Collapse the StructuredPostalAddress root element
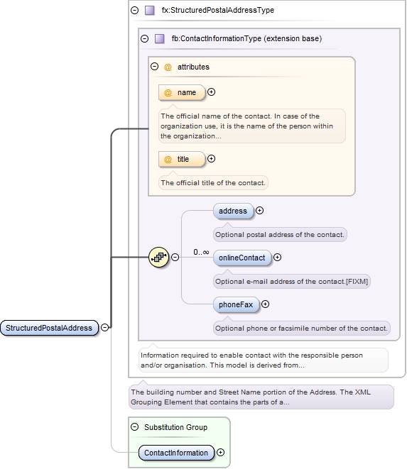This screenshot has height=469, width=407. [105, 328]
